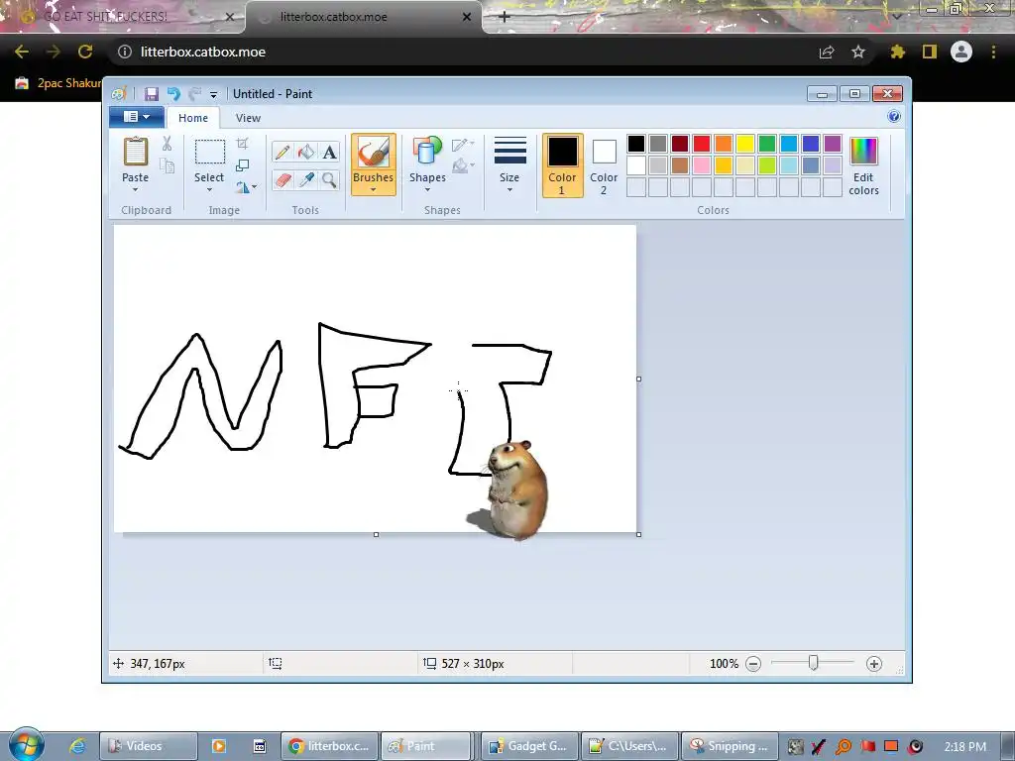Open Shape outline dropdown
1015x761 pixels.
(x=463, y=145)
